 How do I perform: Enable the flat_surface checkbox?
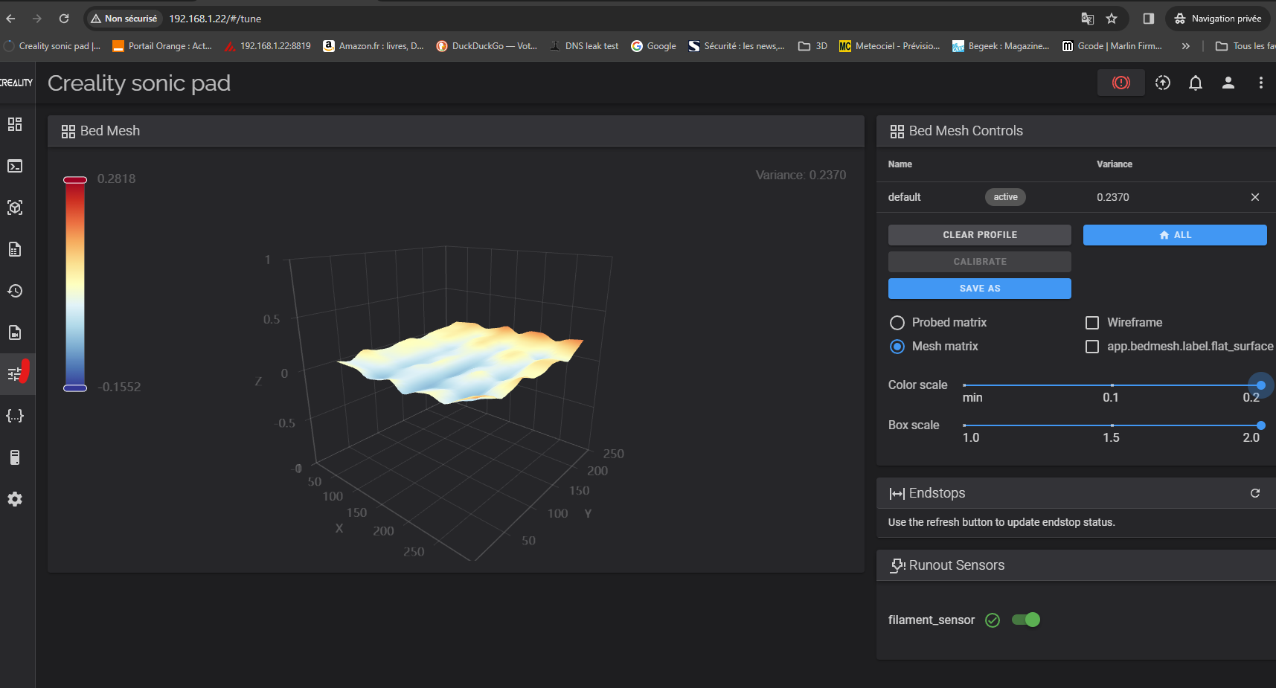click(x=1092, y=347)
